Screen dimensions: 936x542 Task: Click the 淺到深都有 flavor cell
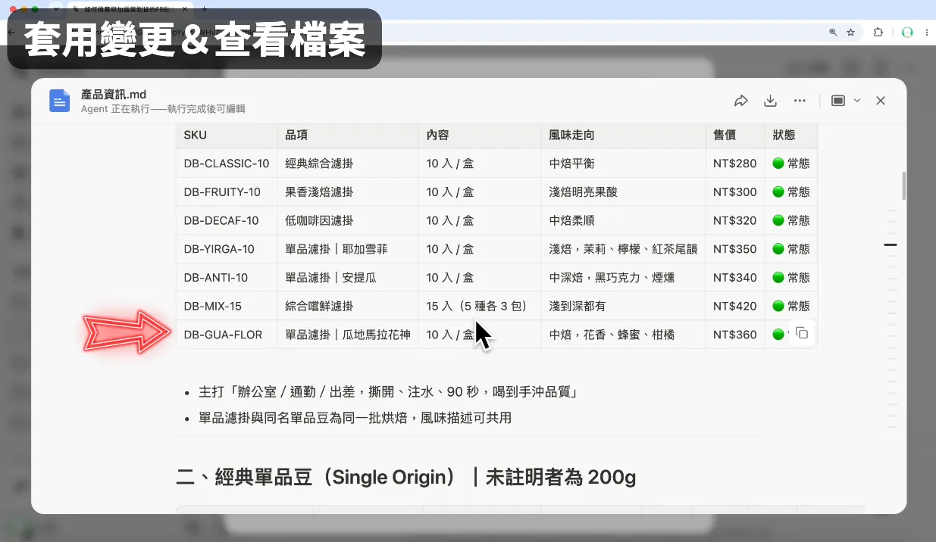tap(623, 307)
